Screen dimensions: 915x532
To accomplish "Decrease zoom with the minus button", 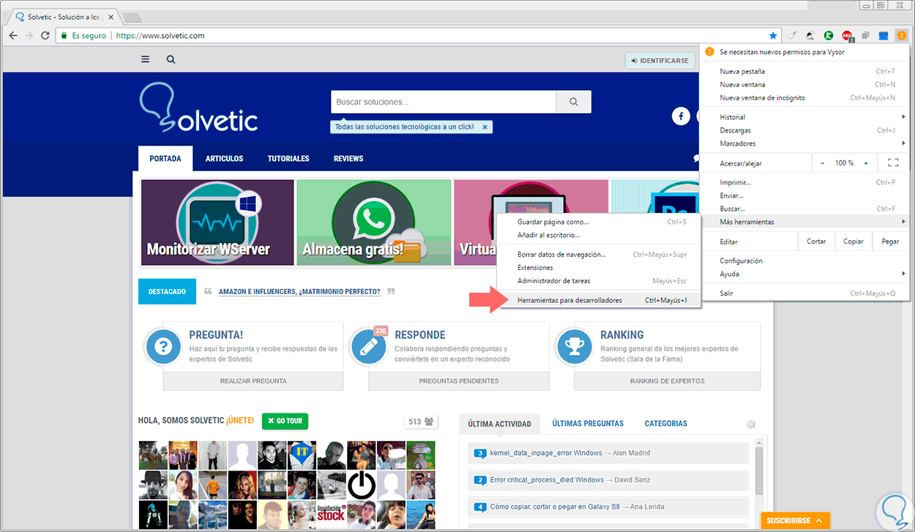I will point(822,162).
